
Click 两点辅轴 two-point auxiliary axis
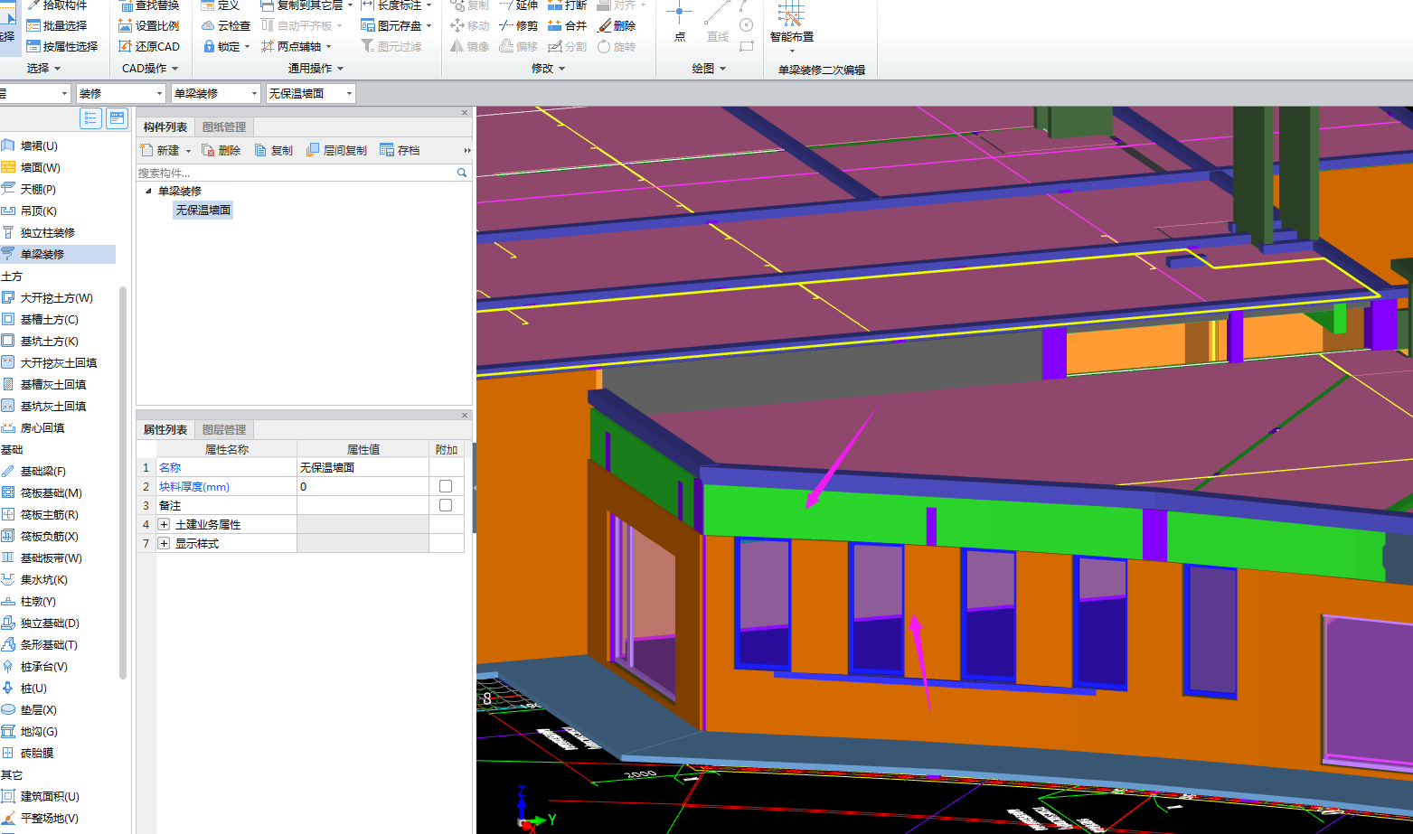click(297, 46)
